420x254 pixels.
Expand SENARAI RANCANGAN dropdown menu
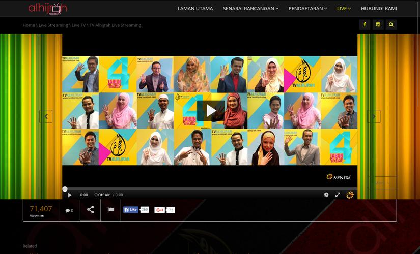(250, 9)
